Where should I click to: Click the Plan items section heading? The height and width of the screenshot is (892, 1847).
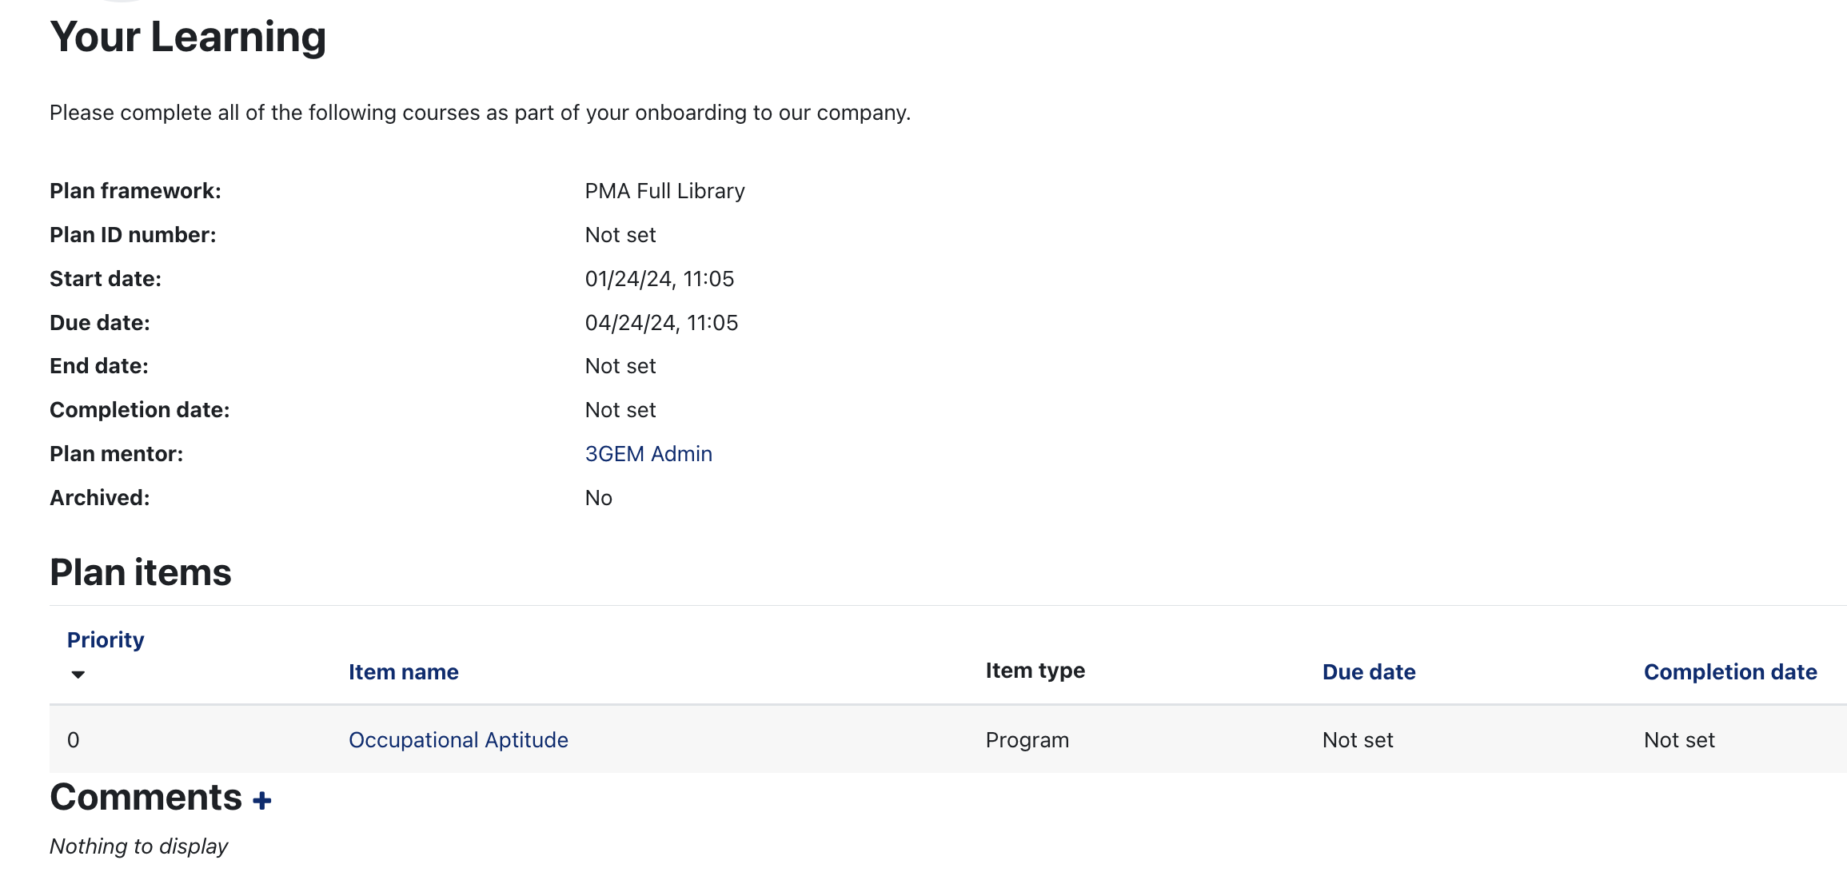pyautogui.click(x=141, y=572)
